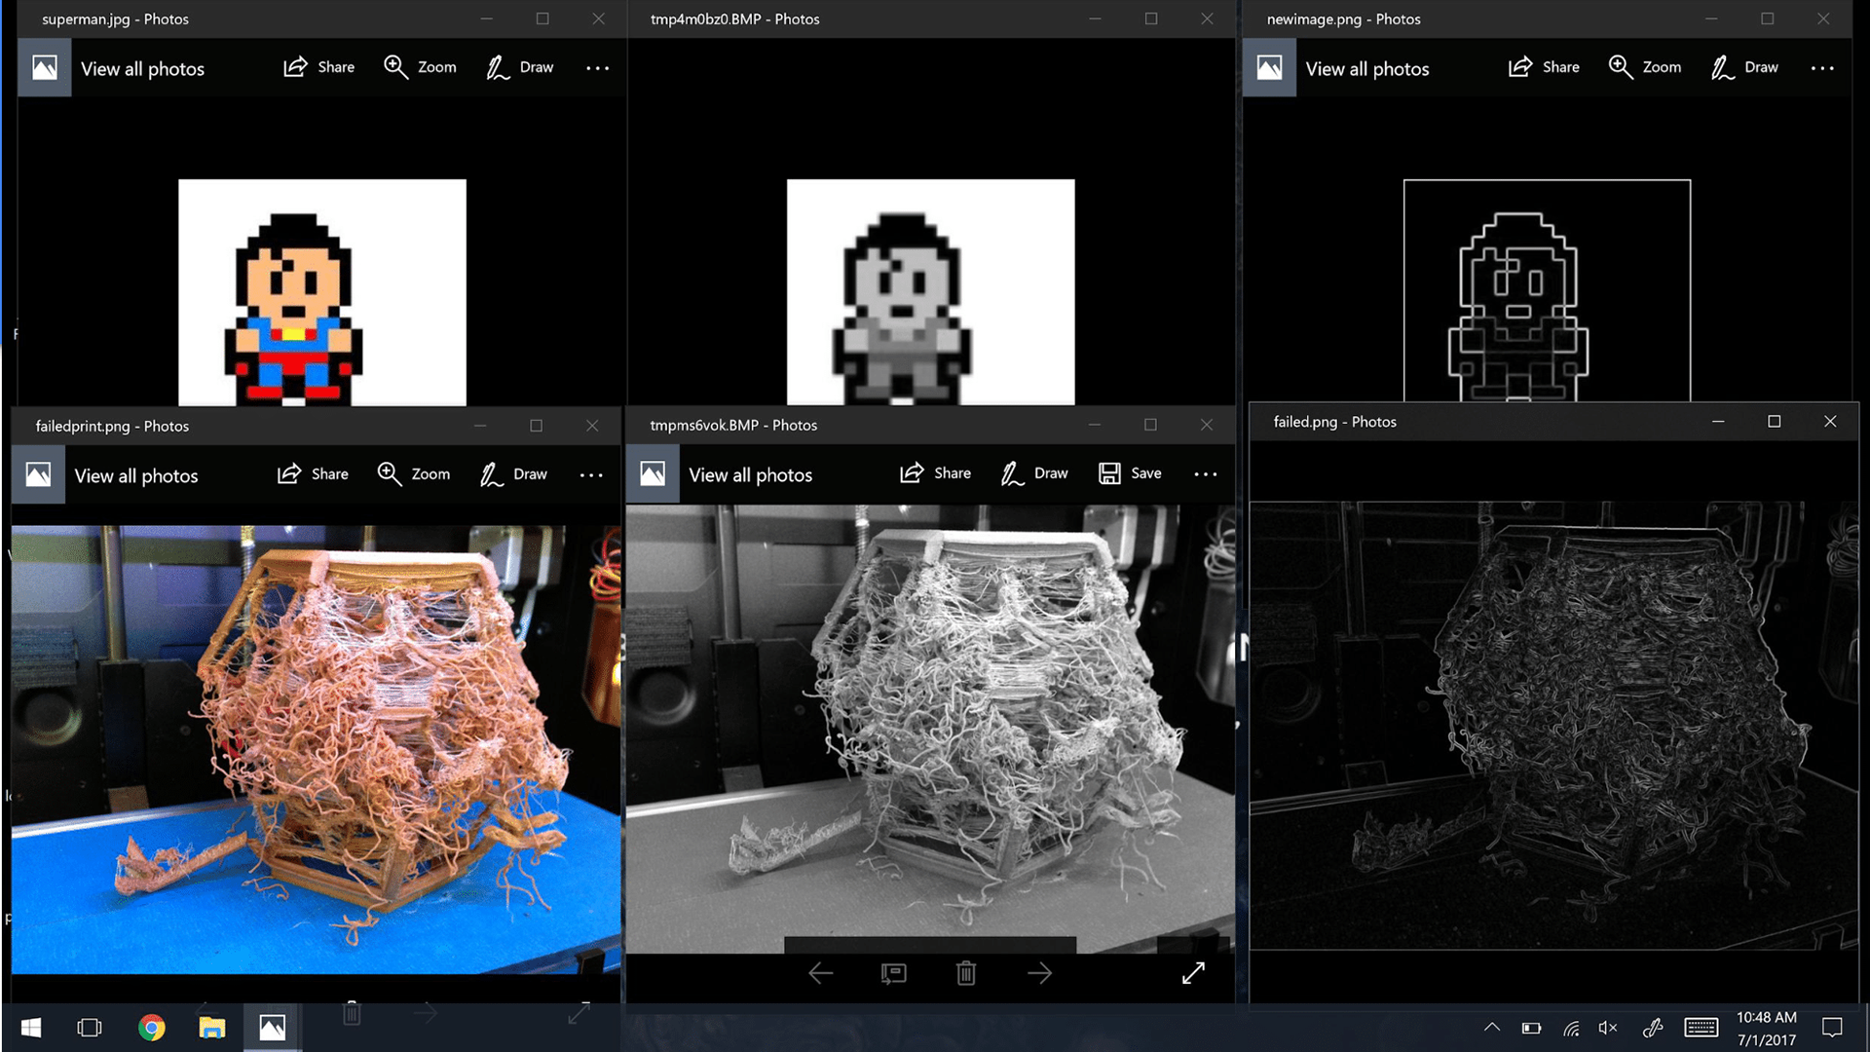Click the Photos app taskbar icon
This screenshot has height=1052, width=1870.
273,1028
